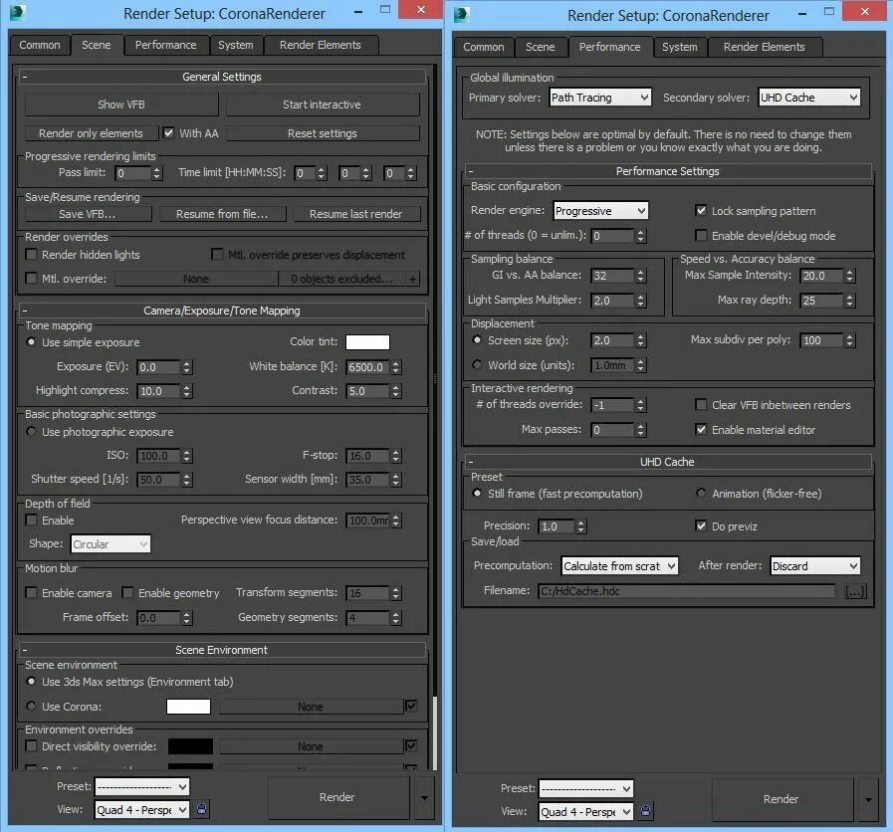Enable Render hidden lights
The image size is (893, 832).
31,255
